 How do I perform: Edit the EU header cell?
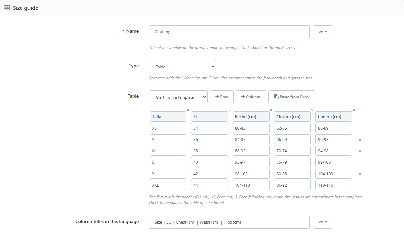point(210,116)
